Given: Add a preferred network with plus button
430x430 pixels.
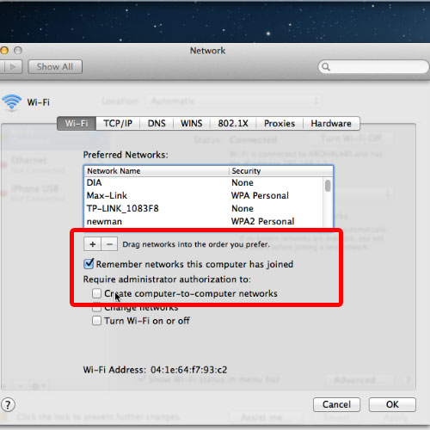Looking at the screenshot, I should (x=92, y=244).
